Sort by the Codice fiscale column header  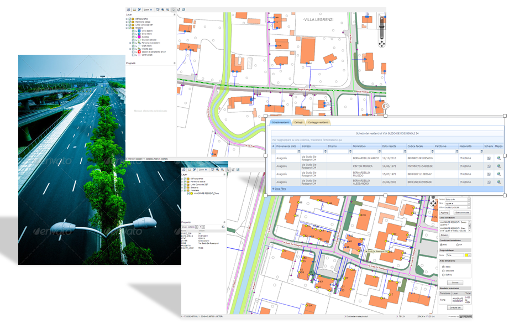420,146
